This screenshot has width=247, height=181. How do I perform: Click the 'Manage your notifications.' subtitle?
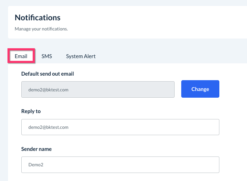point(41,29)
